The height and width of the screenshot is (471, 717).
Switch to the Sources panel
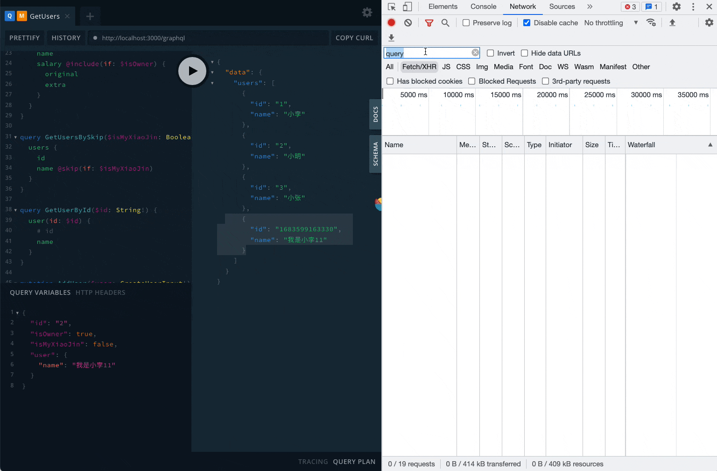(562, 7)
